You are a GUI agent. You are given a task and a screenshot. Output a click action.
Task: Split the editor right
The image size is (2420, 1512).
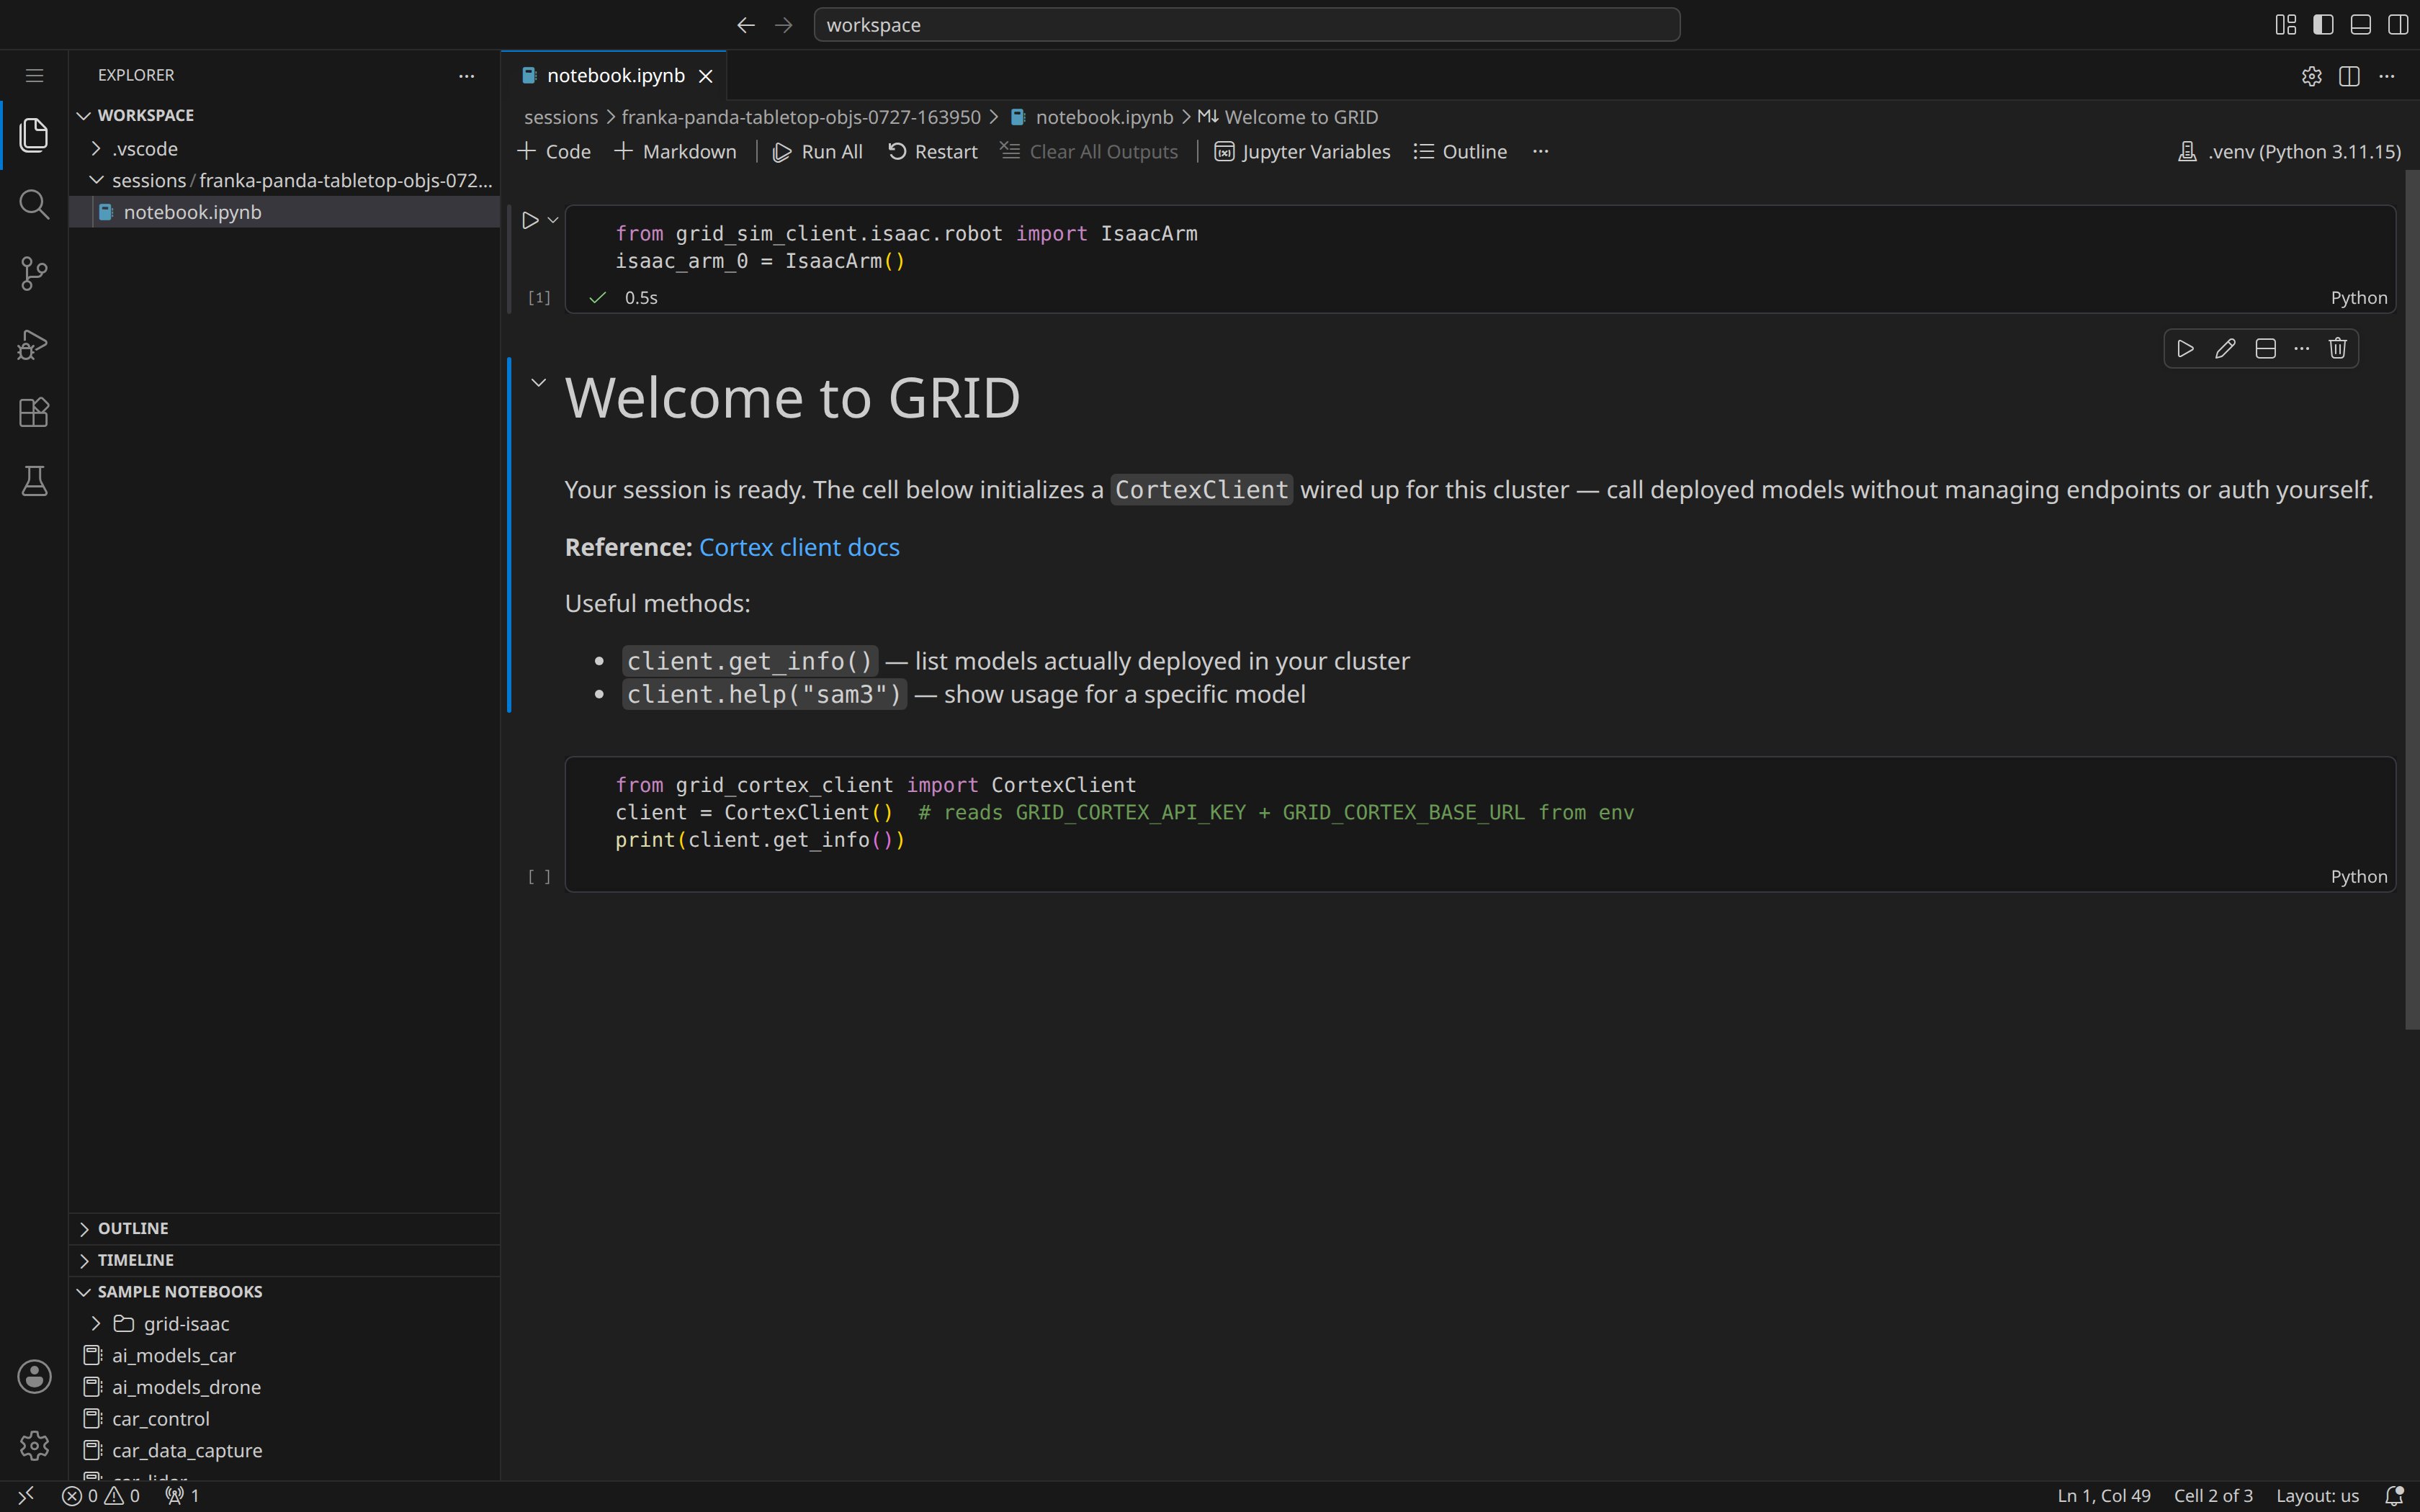point(2349,76)
